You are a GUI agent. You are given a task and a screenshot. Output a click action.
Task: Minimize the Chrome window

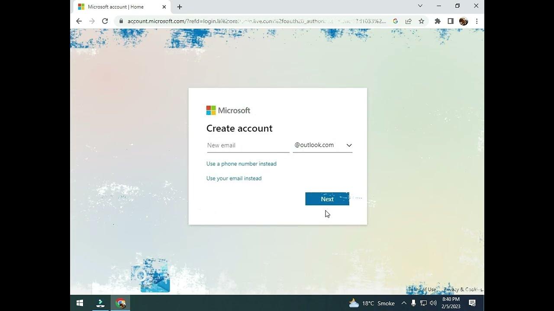tap(439, 6)
